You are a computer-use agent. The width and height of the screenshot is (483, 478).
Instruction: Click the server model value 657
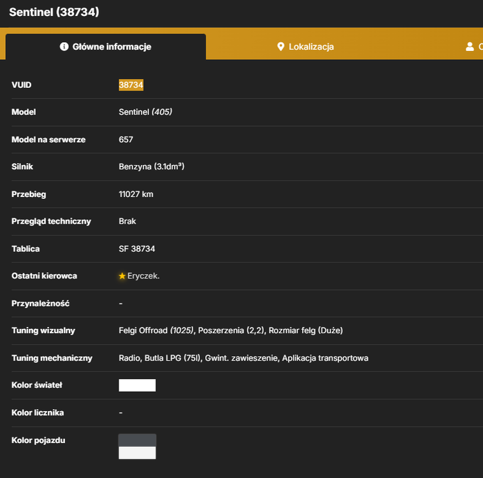click(x=126, y=140)
